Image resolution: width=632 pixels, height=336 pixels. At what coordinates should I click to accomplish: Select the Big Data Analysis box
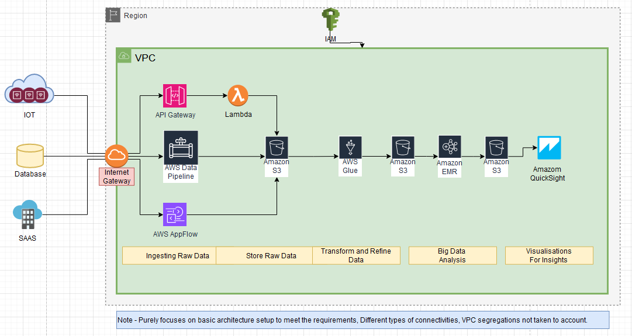453,255
